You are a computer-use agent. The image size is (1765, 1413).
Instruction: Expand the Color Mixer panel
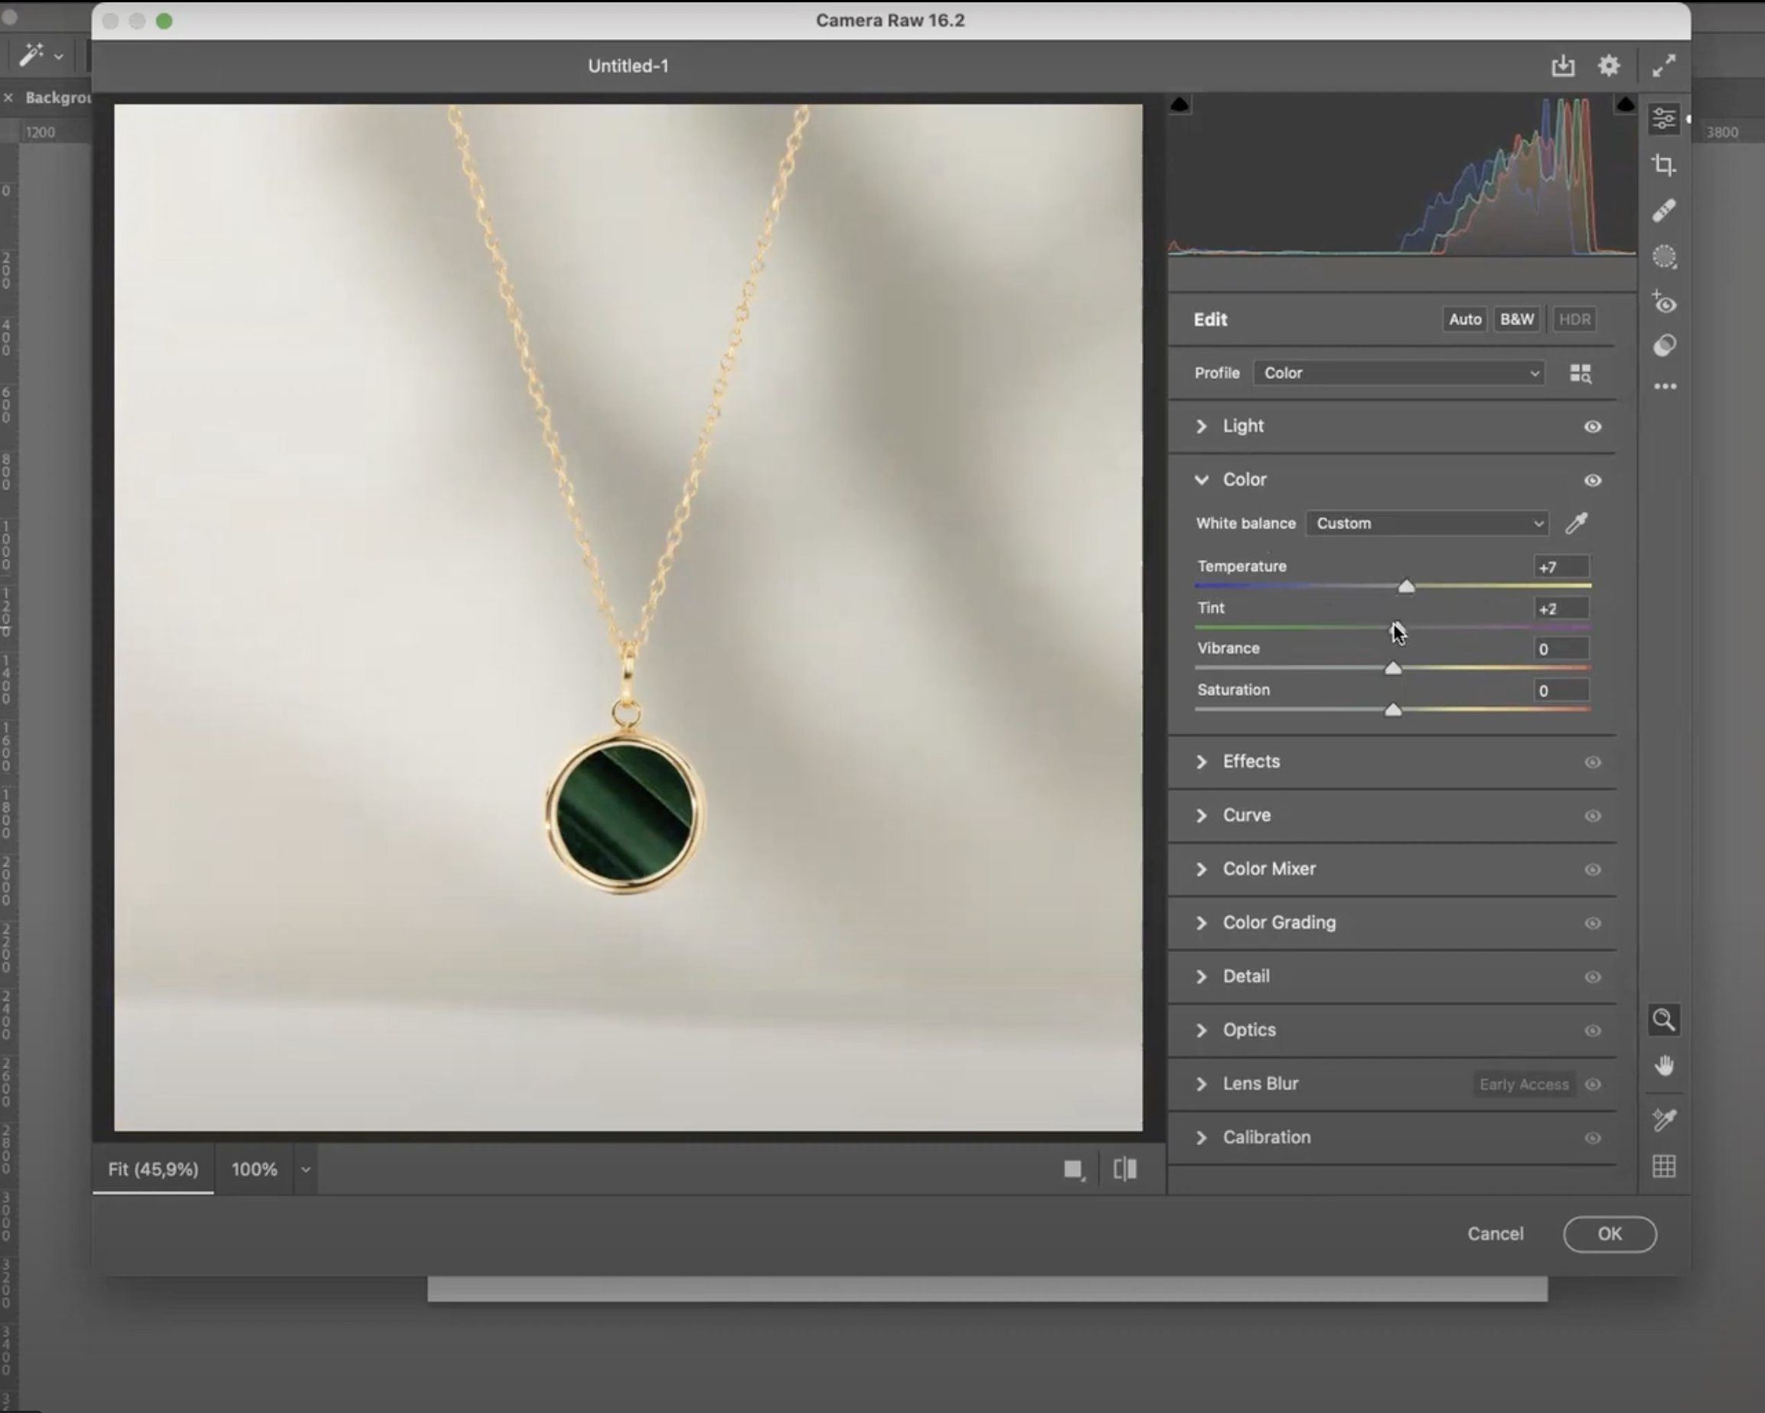click(x=1201, y=869)
